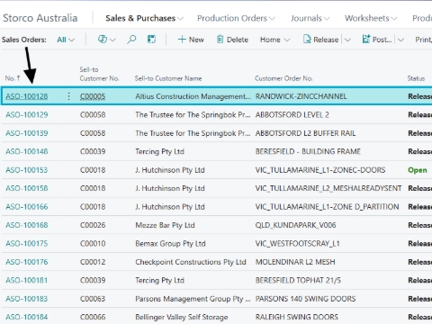
Task: Open sales order ASO-100168
Action: 27,225
